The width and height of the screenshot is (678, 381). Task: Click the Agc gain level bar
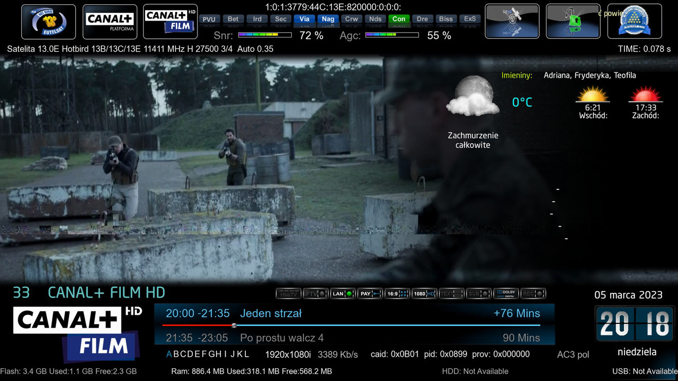(x=392, y=35)
